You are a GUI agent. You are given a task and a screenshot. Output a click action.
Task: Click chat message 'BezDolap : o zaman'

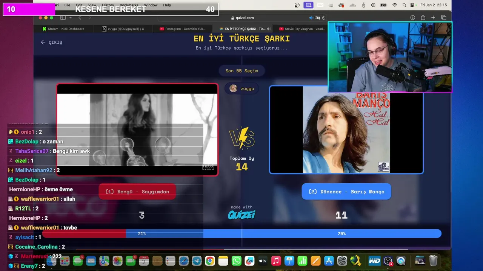coord(36,142)
